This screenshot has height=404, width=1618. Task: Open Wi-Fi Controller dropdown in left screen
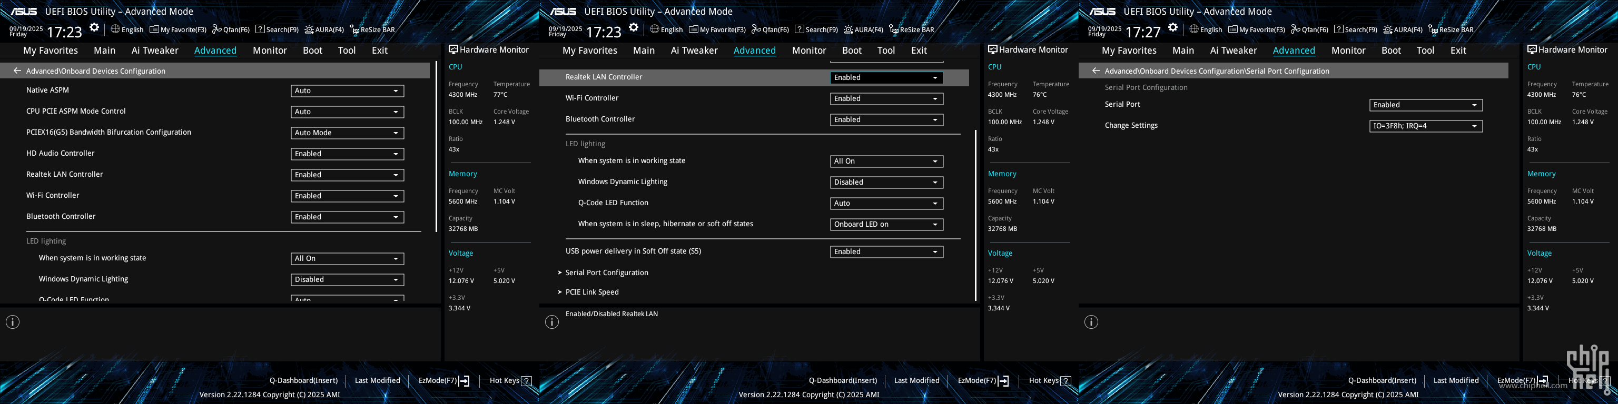[347, 196]
